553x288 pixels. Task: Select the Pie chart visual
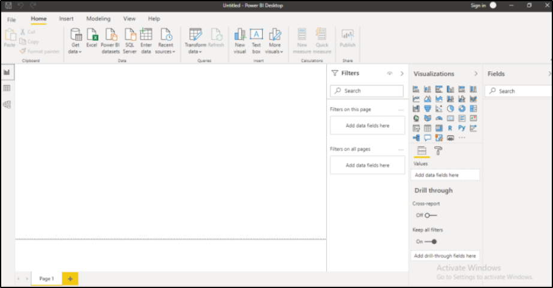point(450,108)
